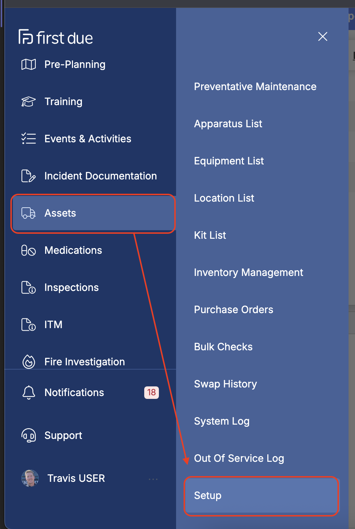Click the Incident Documentation pencil-document icon
355x529 pixels.
coord(29,176)
